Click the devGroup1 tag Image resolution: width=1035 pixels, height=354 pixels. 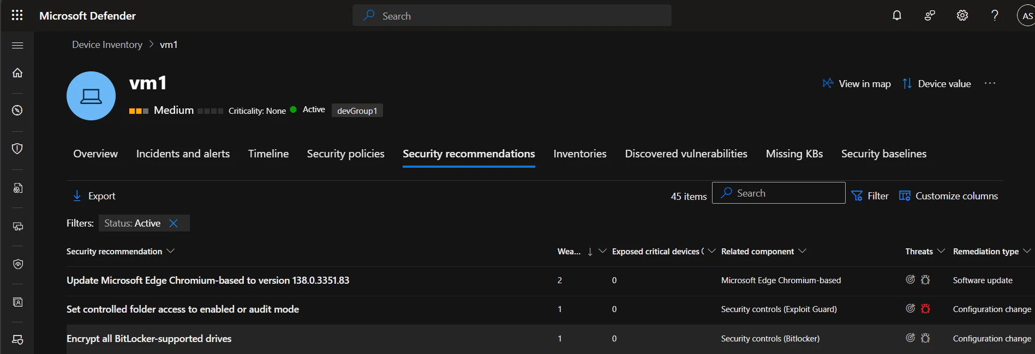coord(357,111)
